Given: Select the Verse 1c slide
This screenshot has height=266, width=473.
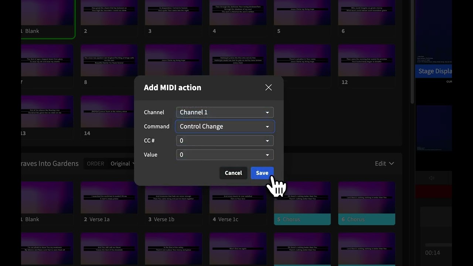Looking at the screenshot, I should coord(238,203).
